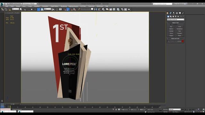Open the Standard Primitives dropdown
This screenshot has height=115, width=205.
tap(176, 19)
